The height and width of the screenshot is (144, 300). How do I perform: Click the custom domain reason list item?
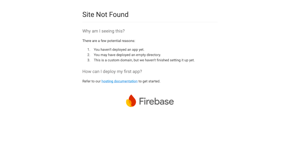[x=144, y=60]
